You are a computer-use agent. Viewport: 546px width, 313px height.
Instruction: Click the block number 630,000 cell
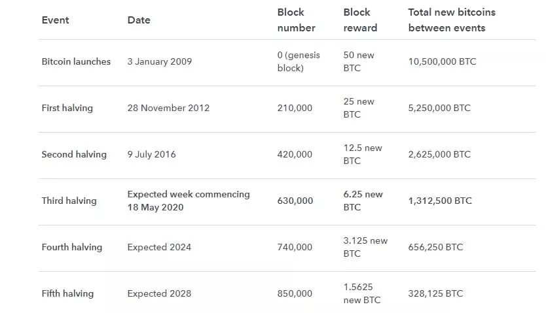pyautogui.click(x=295, y=201)
